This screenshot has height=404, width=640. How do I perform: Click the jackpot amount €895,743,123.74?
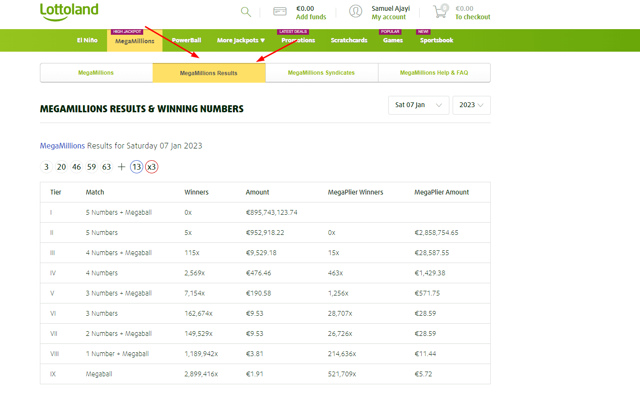tap(272, 212)
